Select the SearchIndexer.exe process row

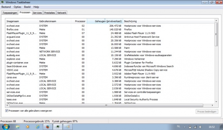point(110,66)
